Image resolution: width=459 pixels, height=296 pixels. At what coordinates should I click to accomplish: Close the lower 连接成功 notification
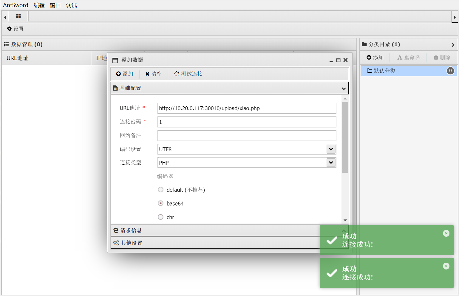click(446, 266)
